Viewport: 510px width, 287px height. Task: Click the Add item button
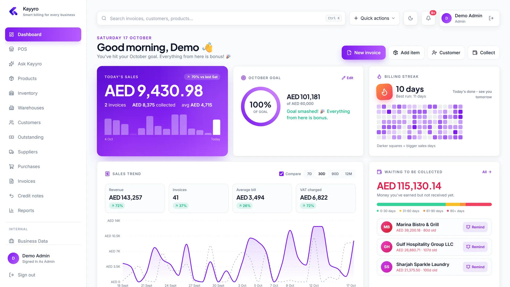(x=406, y=53)
